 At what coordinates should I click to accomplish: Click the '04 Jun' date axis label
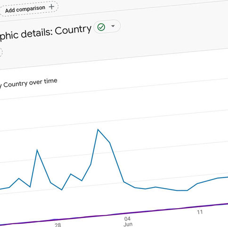[x=128, y=221]
